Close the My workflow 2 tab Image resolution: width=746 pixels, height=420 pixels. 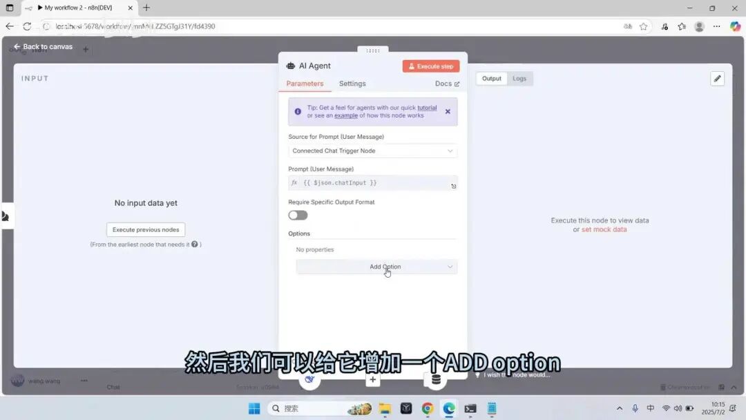130,8
